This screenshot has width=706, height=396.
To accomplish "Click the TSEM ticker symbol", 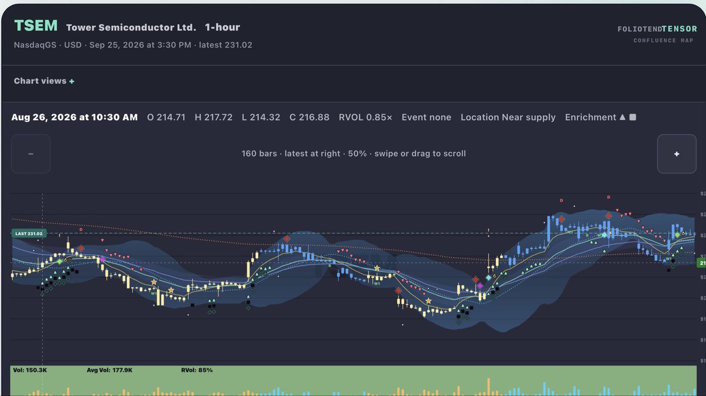I will click(36, 26).
